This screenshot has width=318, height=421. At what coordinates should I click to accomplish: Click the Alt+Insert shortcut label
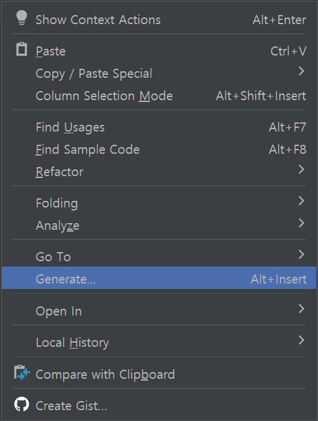tap(279, 279)
